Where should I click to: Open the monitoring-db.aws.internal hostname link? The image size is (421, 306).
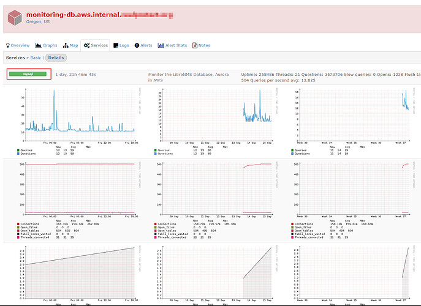click(99, 15)
